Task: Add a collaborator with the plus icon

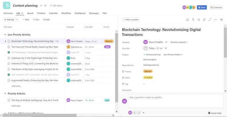Action: tap(144, 113)
